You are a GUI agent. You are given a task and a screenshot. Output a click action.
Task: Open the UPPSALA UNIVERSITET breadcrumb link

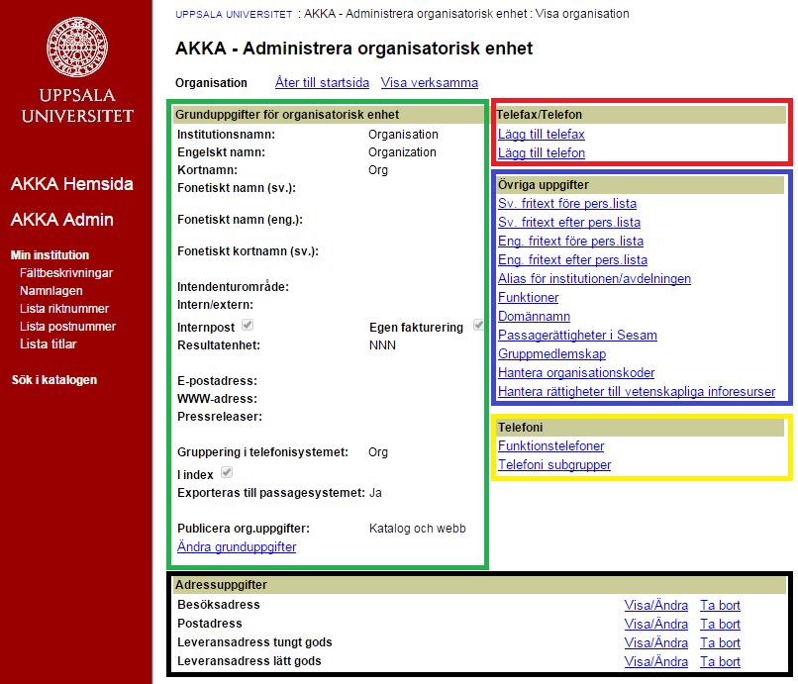click(x=234, y=14)
